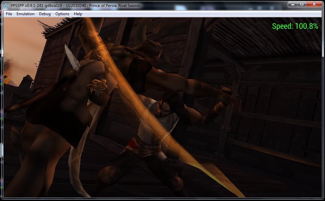This screenshot has width=325, height=201.
Task: Click the PPSSPP app icon in title bar
Action: click(x=5, y=5)
